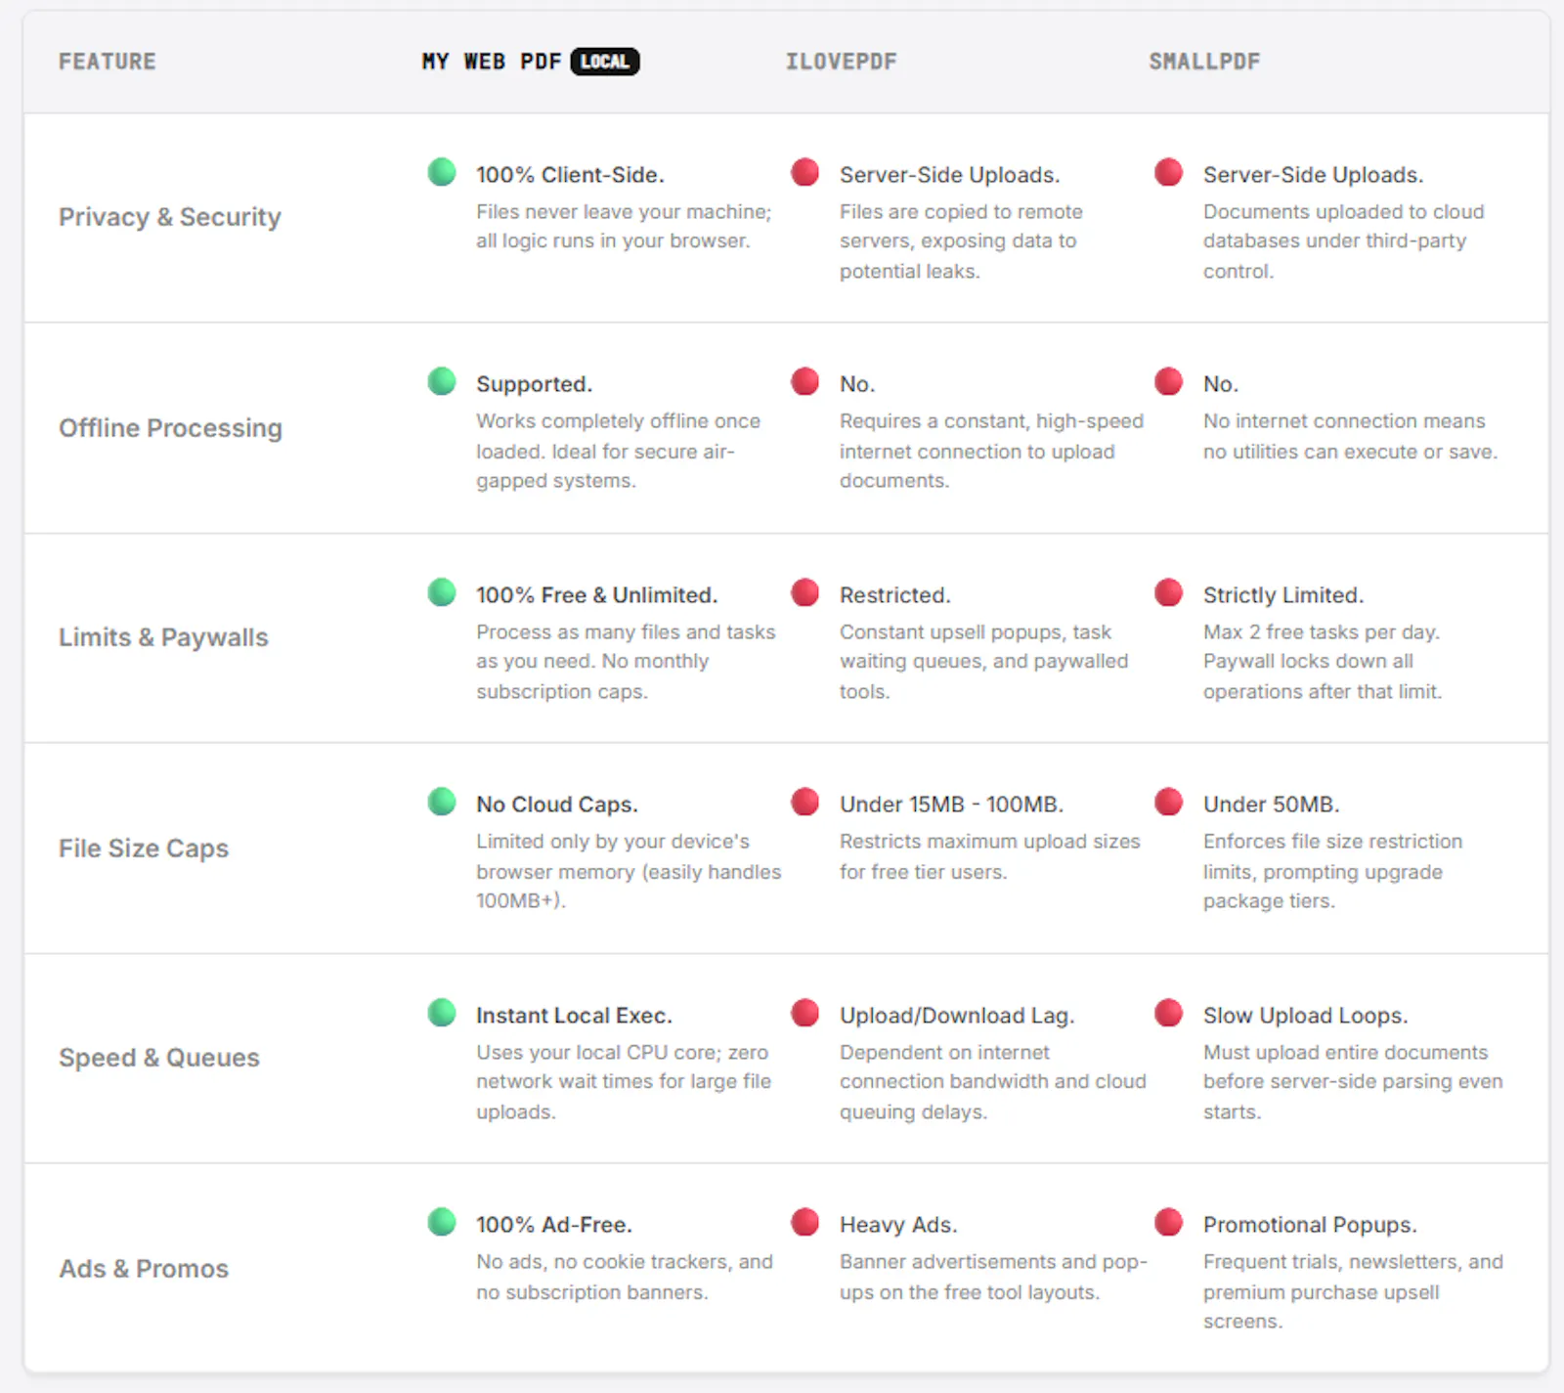
Task: Click 'Uses your local CPU core' description
Action: point(624,1082)
